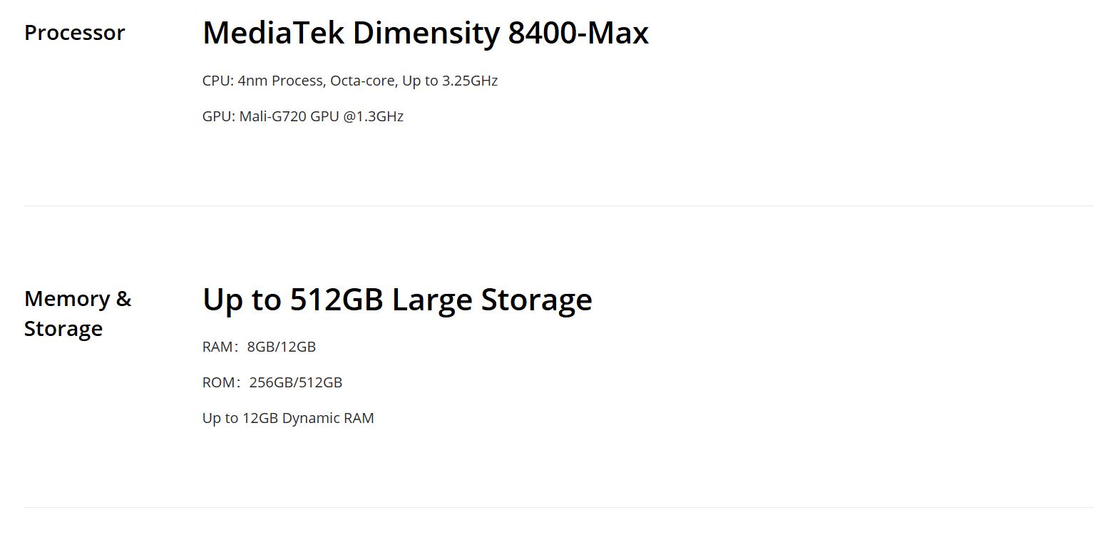
Task: Click the 8400-Max part of processor name
Action: pyautogui.click(x=578, y=34)
